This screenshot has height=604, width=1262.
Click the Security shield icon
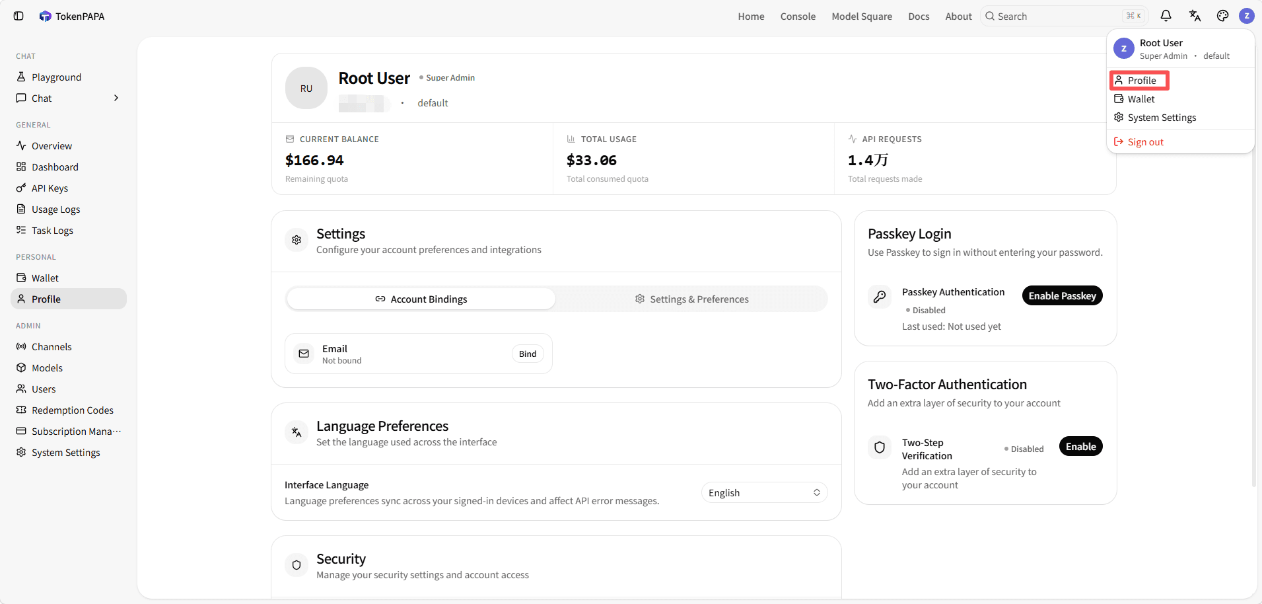(297, 565)
